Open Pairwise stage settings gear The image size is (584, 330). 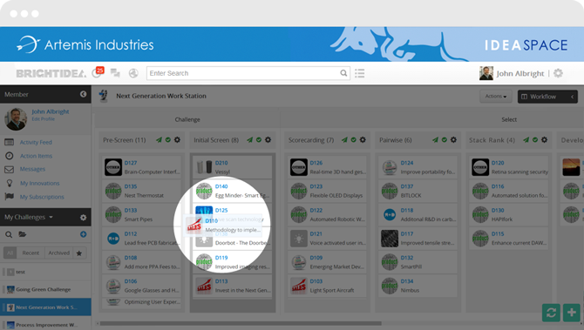coord(453,140)
